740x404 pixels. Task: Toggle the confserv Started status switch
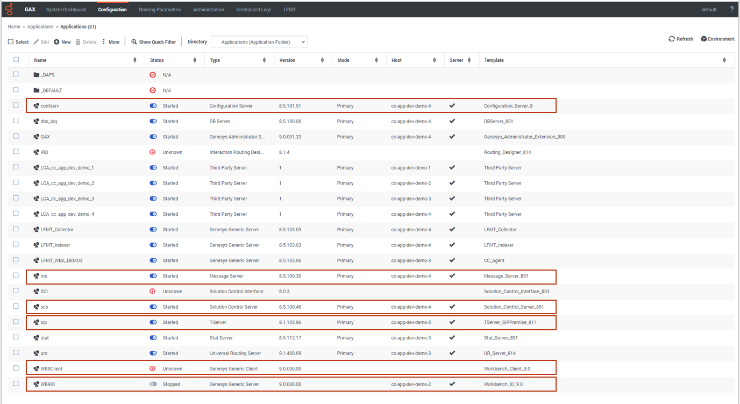[x=153, y=106]
